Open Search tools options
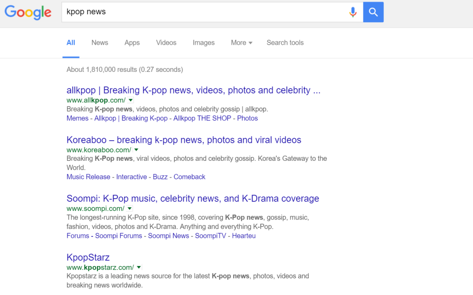 coord(285,43)
